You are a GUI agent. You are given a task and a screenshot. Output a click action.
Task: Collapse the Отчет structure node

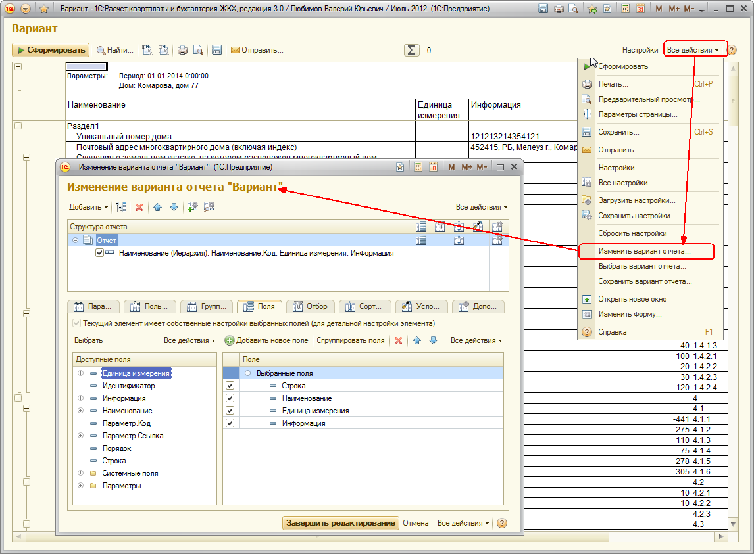[x=75, y=241]
